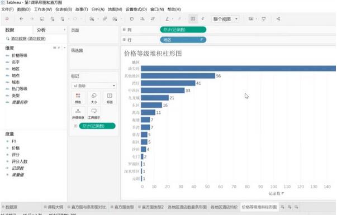Switch to the 分析 pane tab

tap(41, 30)
